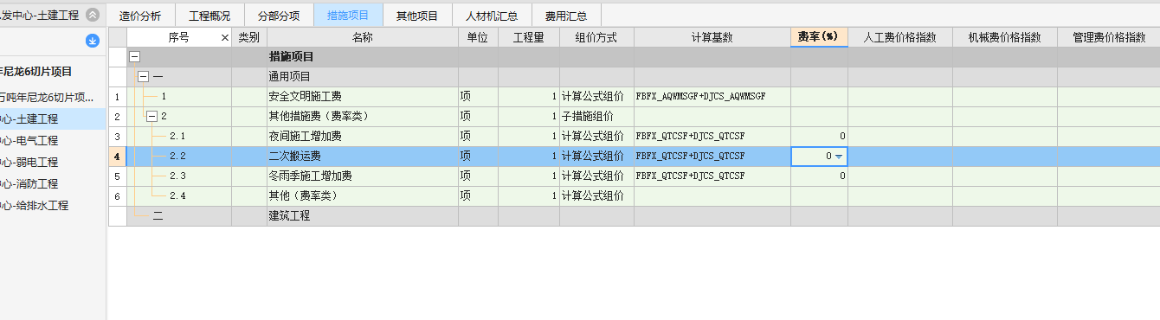Click the blue download arrow icon

93,41
